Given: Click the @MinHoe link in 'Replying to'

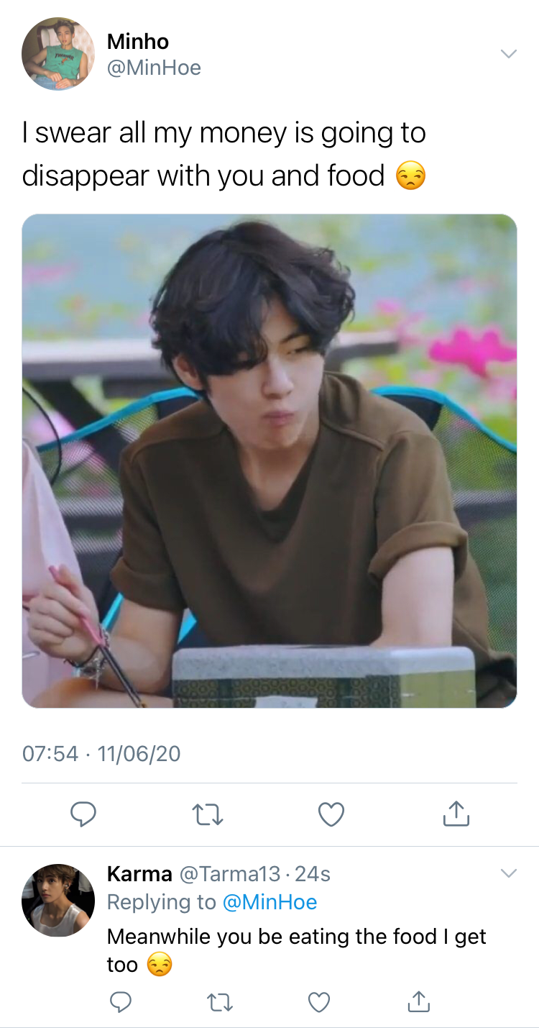Looking at the screenshot, I should 269,902.
